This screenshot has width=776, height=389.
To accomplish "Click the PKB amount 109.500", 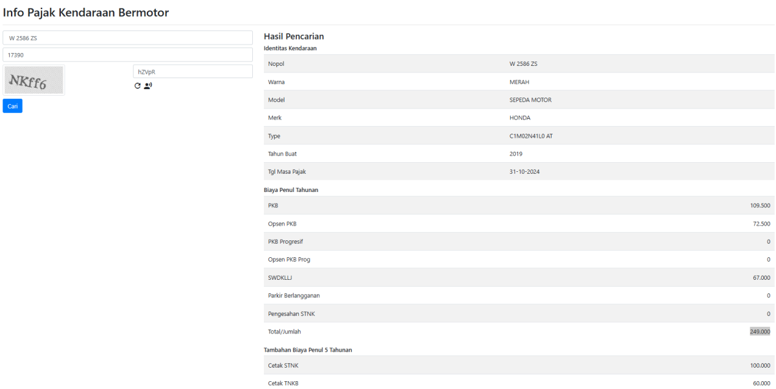I will pos(760,205).
